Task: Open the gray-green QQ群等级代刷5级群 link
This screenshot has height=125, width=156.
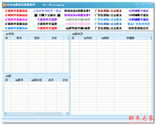Action: point(78,19)
